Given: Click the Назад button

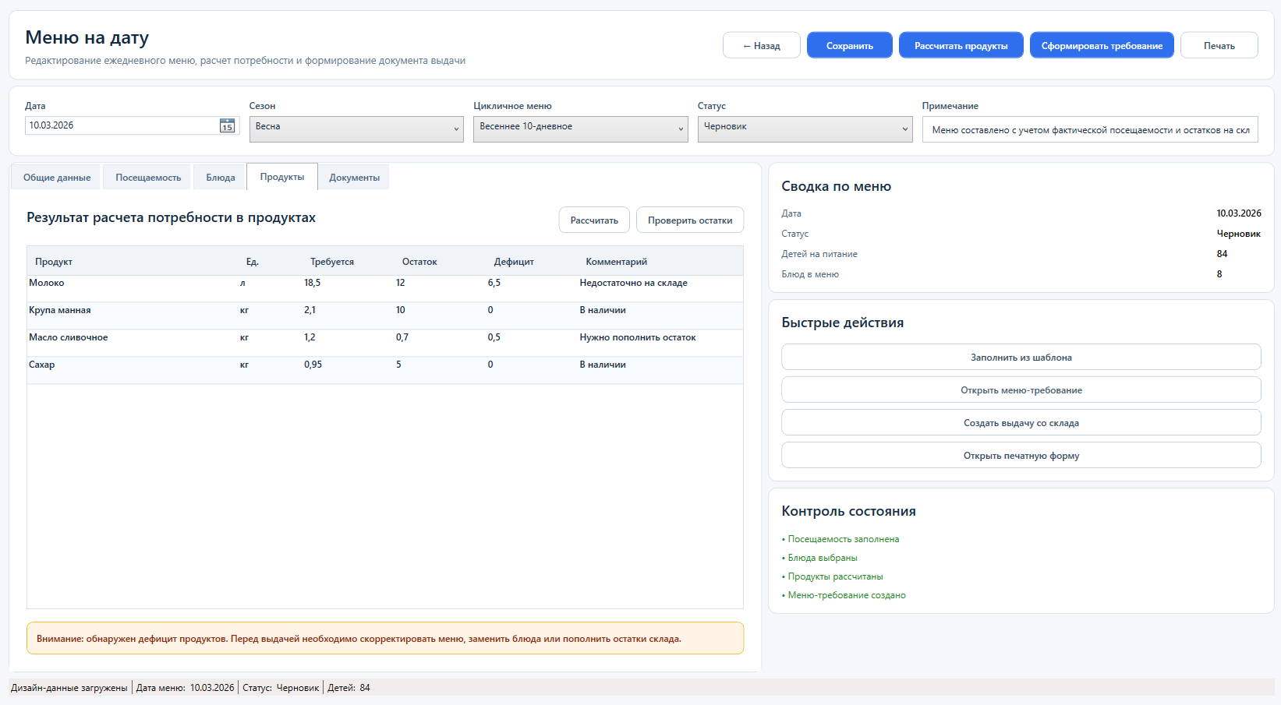Looking at the screenshot, I should pos(761,46).
